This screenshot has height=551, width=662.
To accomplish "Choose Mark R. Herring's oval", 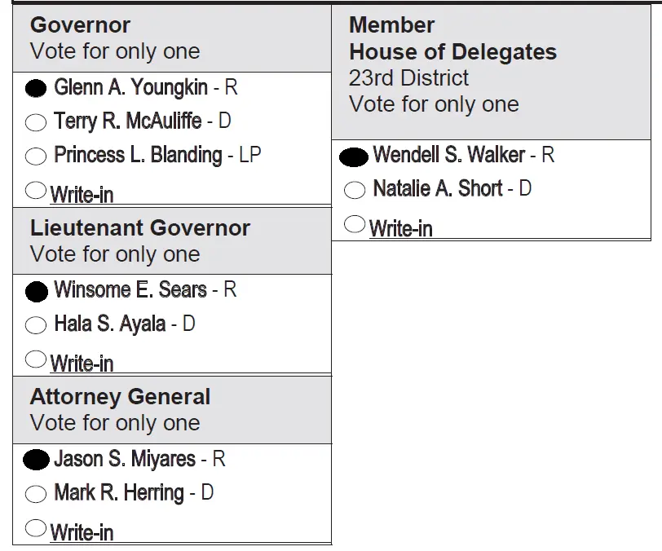I will [36, 494].
